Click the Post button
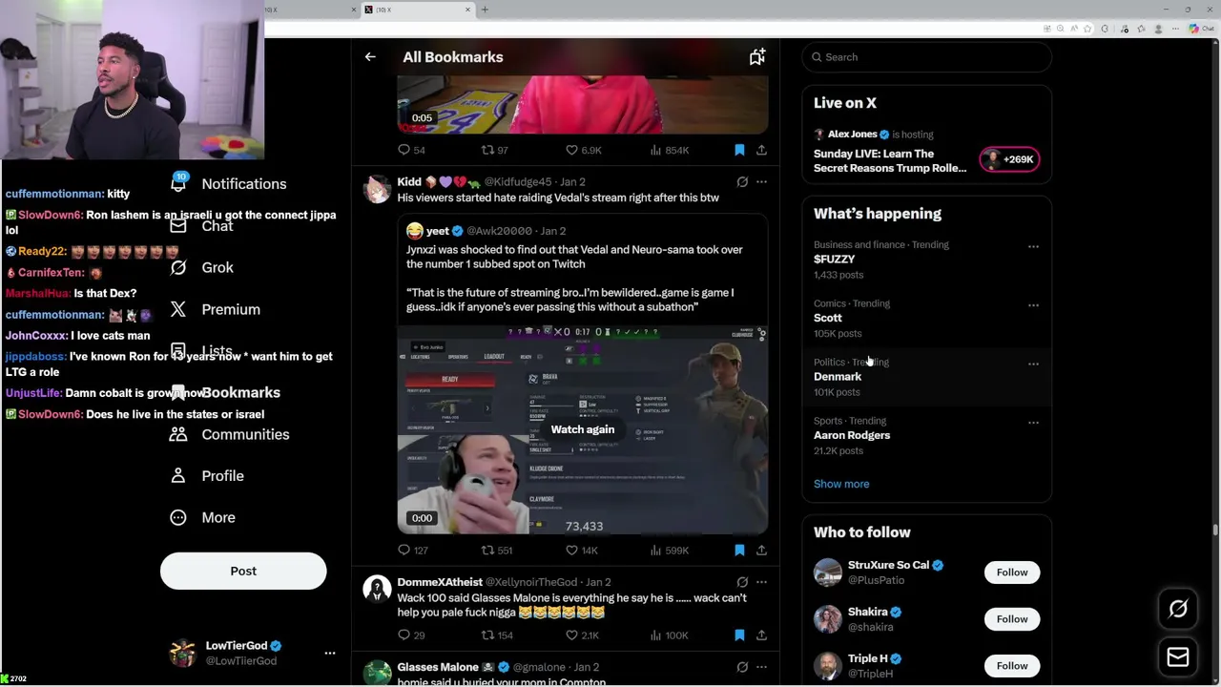 (x=243, y=571)
